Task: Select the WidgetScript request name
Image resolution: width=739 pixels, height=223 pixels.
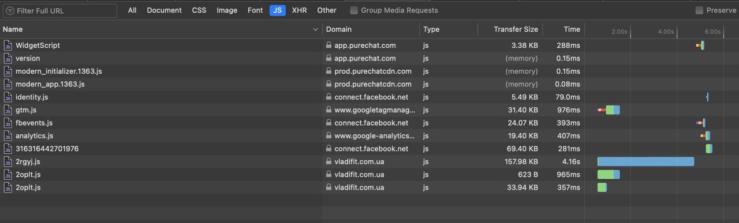Action: (38, 46)
